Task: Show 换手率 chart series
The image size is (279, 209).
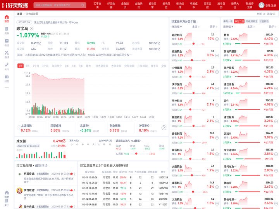Action: pos(155,66)
